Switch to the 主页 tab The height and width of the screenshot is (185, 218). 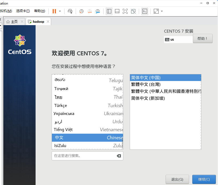click(14, 22)
